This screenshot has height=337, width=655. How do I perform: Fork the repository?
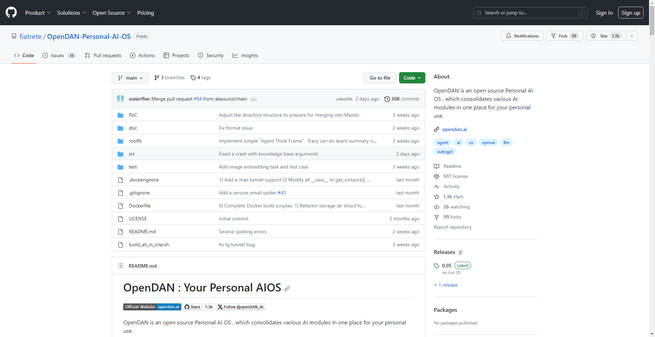[564, 36]
